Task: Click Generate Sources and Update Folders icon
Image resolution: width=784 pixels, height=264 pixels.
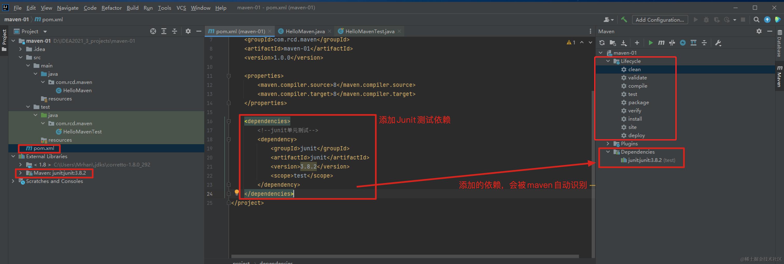Action: (613, 43)
